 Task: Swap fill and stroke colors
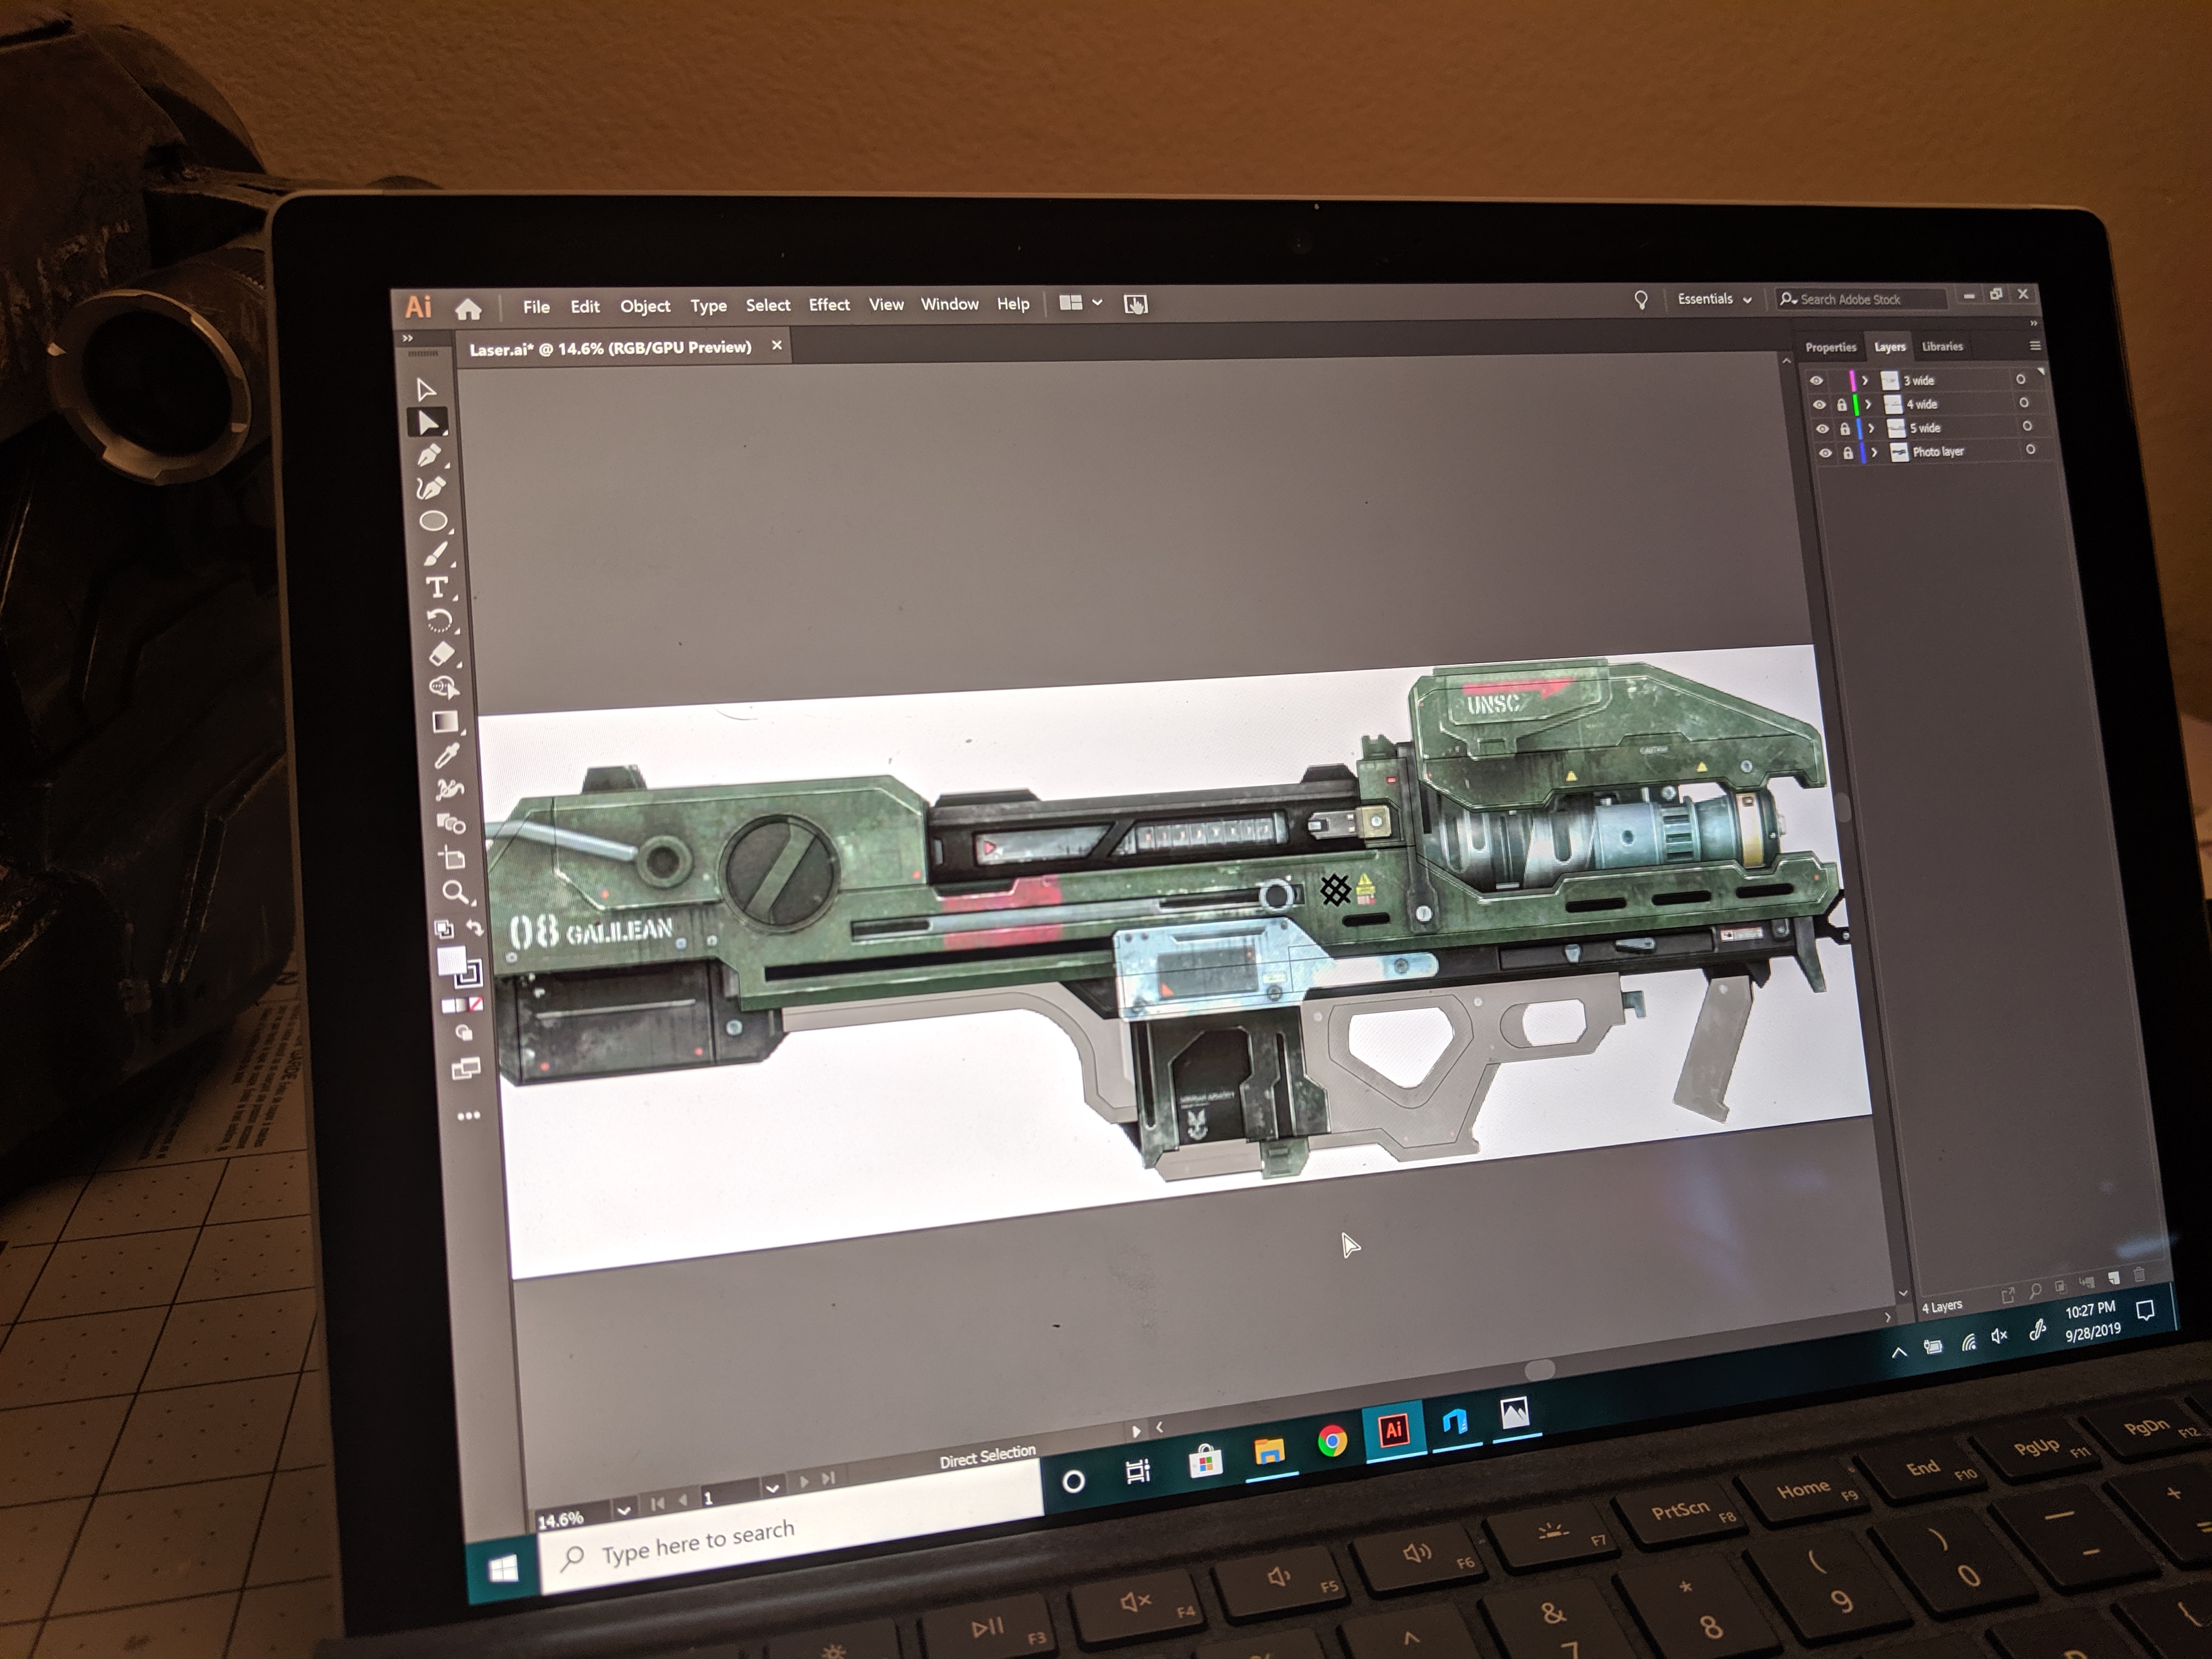click(475, 928)
